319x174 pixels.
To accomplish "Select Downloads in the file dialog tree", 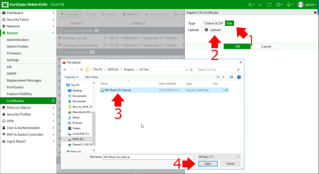I will click(79, 101).
